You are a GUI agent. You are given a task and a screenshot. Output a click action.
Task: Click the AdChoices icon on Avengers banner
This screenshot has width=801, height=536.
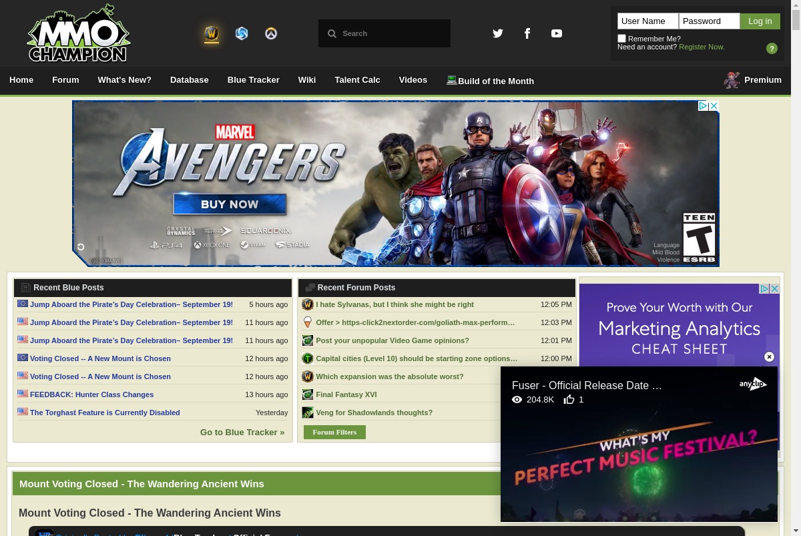tap(703, 106)
